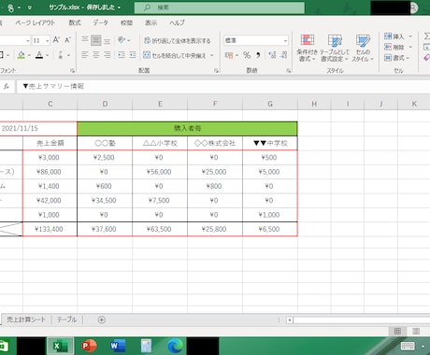Center text horizontally
Screen dimensions: 430x355
96,55
